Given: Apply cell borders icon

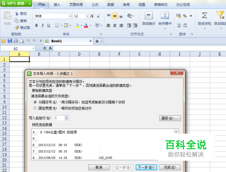Looking at the screenshot, I should pyautogui.click(x=57, y=25).
